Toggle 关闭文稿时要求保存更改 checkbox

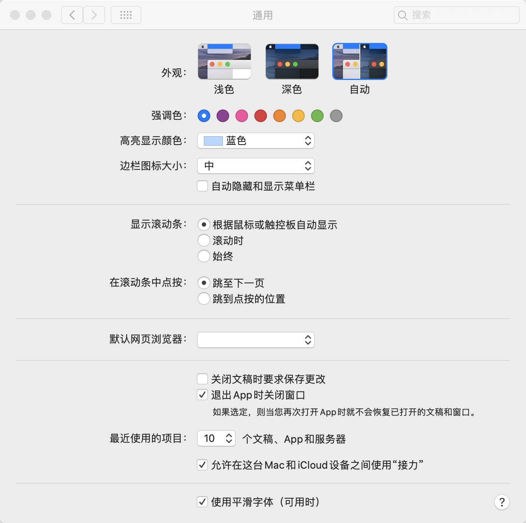202,379
